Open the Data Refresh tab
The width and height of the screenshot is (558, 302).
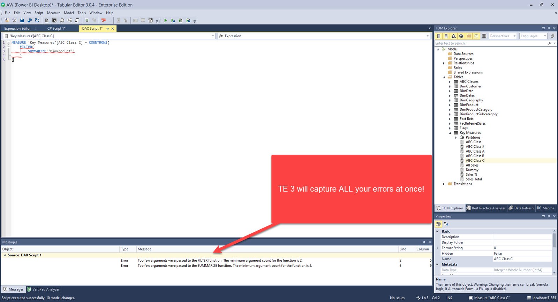pyautogui.click(x=521, y=208)
